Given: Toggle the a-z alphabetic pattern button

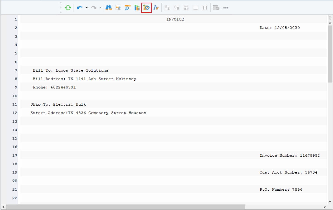Looking at the screenshot, I should [167, 8].
